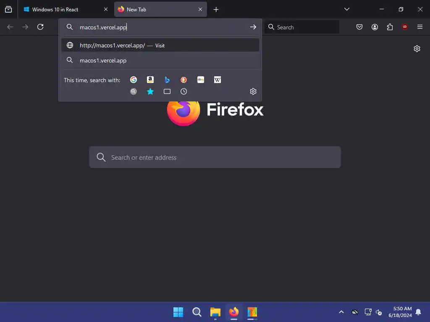Open the muted volume tray icon
The image size is (430, 322).
pyautogui.click(x=379, y=312)
